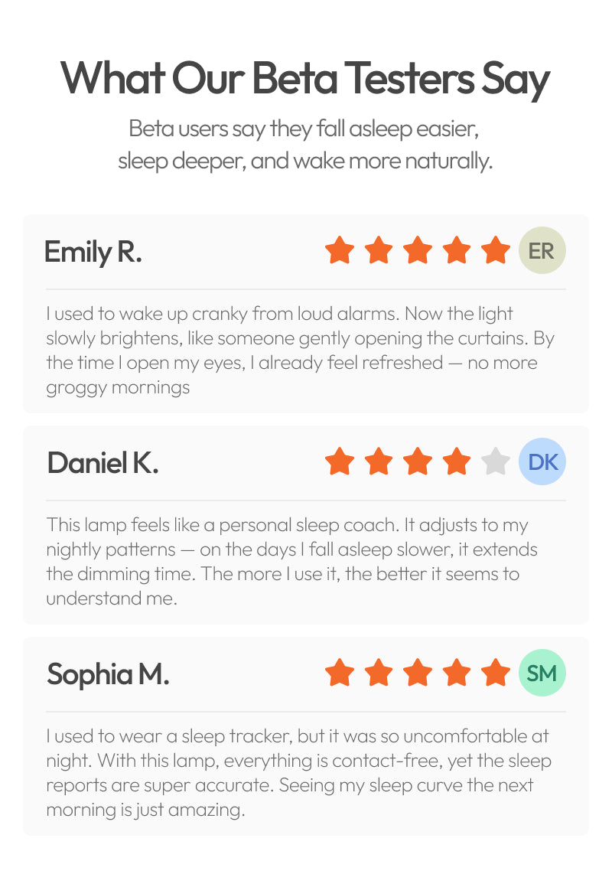The width and height of the screenshot is (612, 874).
Task: Click the "What Our Beta Testers Say" heading
Action: (x=305, y=78)
